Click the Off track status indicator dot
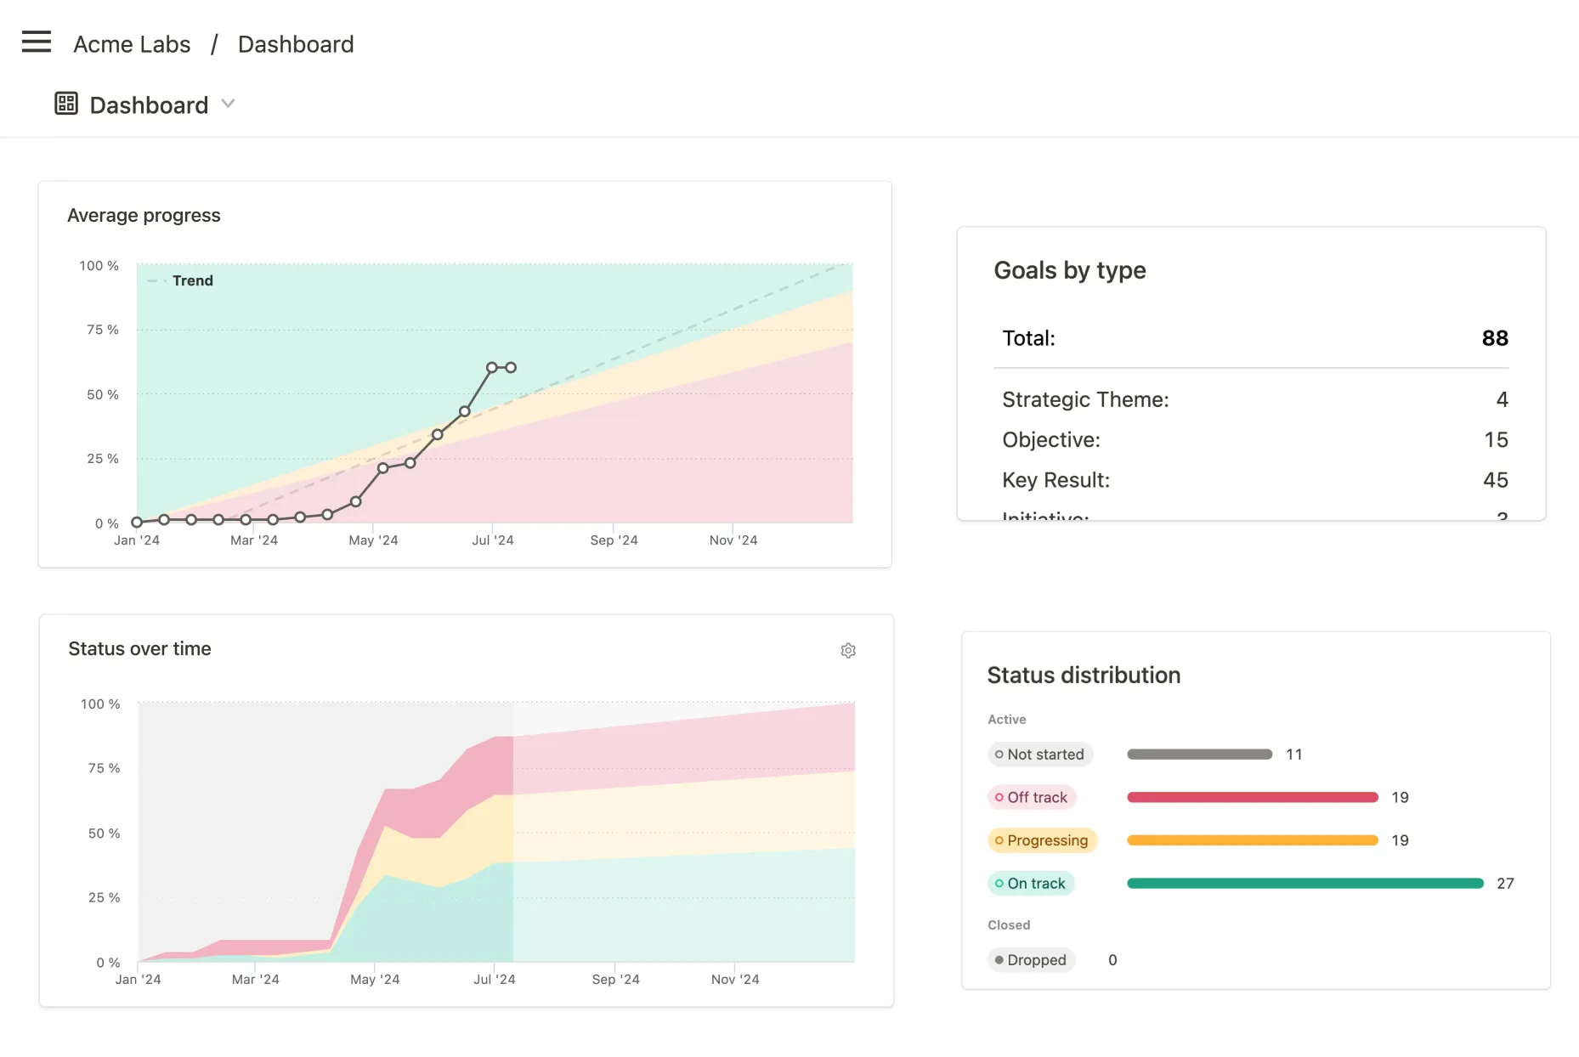The height and width of the screenshot is (1057, 1579). [999, 797]
